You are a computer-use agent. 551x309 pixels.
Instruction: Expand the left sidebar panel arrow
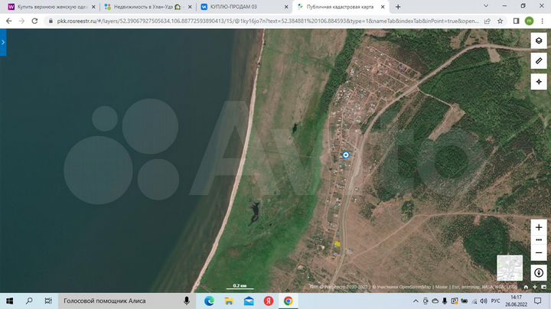(x=3, y=44)
